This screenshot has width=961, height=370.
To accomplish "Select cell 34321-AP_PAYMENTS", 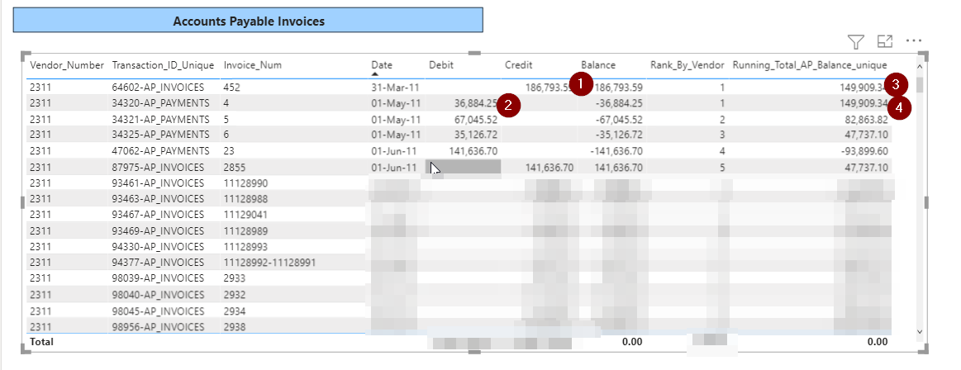I will coord(160,120).
